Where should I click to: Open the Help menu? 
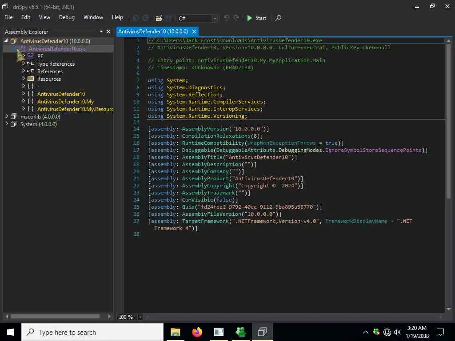[x=117, y=17]
